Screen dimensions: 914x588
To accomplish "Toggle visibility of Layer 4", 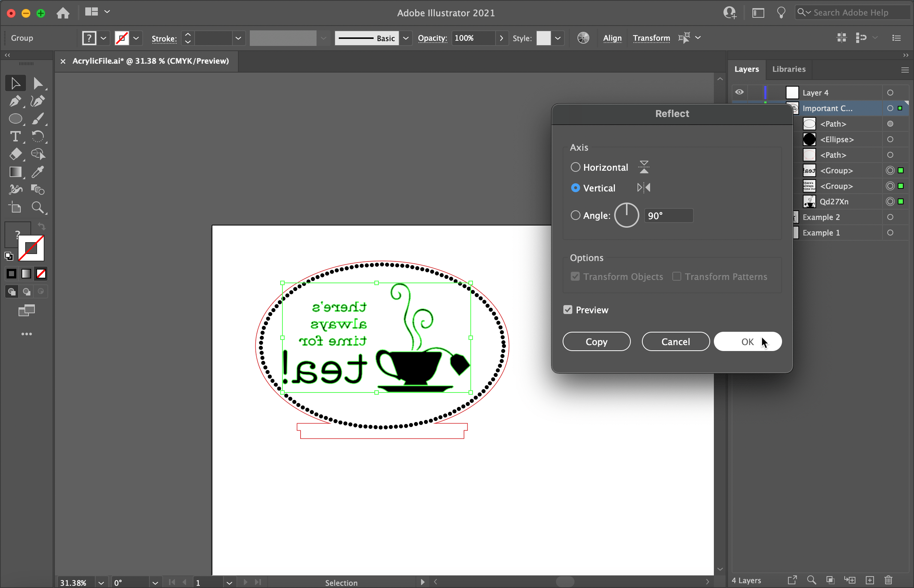I will point(739,93).
